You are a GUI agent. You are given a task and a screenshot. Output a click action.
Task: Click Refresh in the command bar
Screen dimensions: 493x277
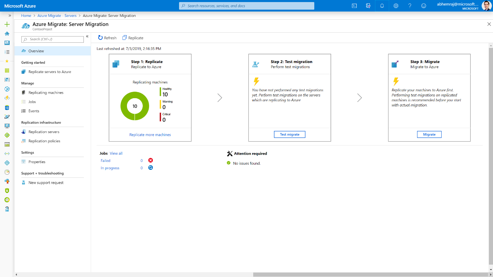coord(107,38)
